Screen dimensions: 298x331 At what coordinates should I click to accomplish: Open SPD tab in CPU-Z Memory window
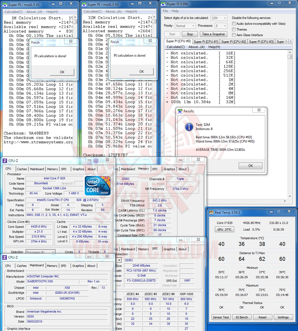[155, 169]
